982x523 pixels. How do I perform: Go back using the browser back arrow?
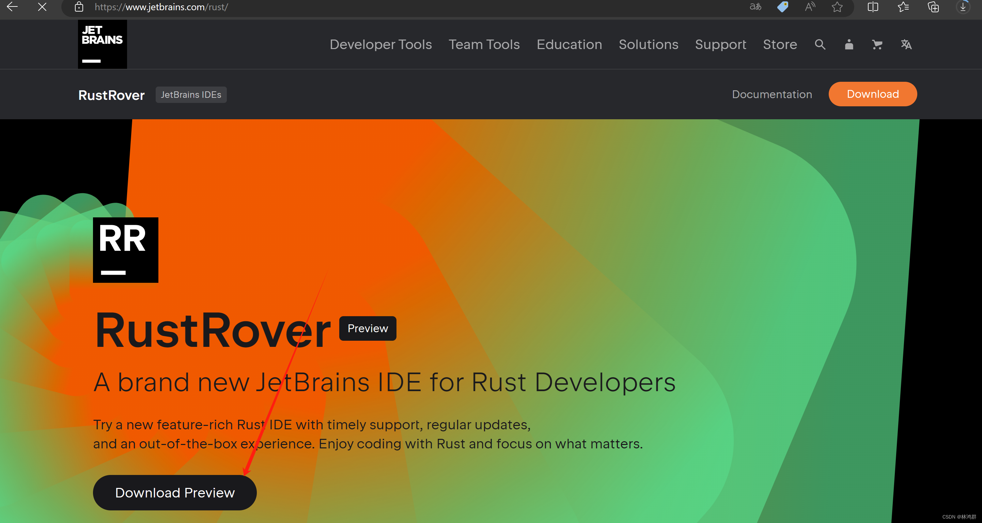(x=12, y=7)
